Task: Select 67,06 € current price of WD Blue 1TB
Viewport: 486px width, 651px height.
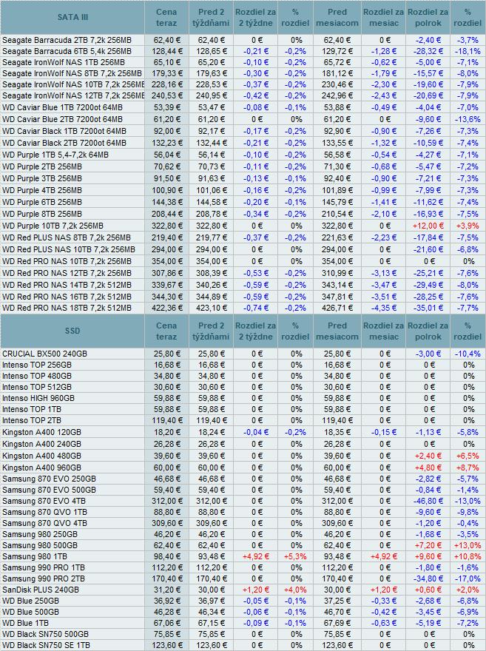Action: 168,623
